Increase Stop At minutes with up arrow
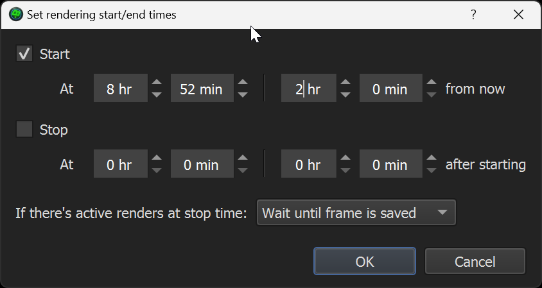The width and height of the screenshot is (542, 288). point(243,158)
